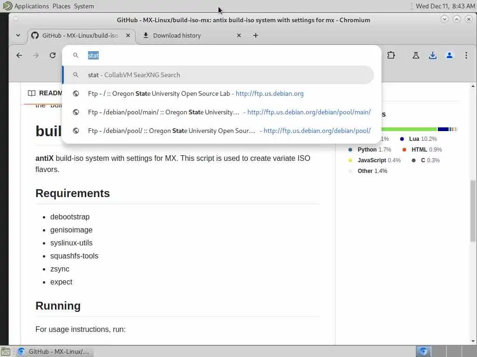
Task: Select the Ftp /debian/pool/main/ suggestion
Action: click(x=218, y=112)
